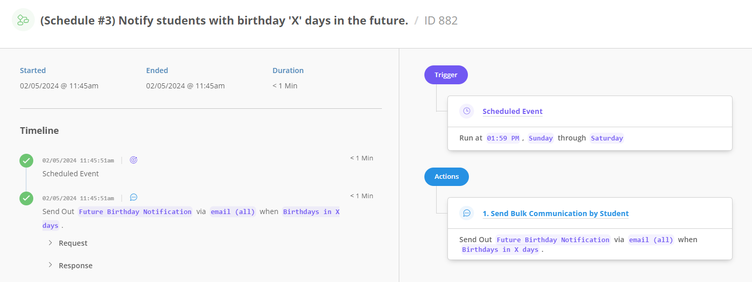
Task: Click the chat bubble icon in the second timeline entry
Action: (134, 197)
